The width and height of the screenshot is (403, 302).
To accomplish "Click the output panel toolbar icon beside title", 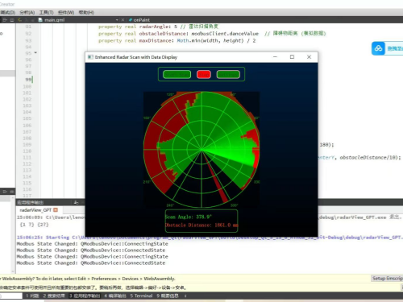I will coord(76,202).
